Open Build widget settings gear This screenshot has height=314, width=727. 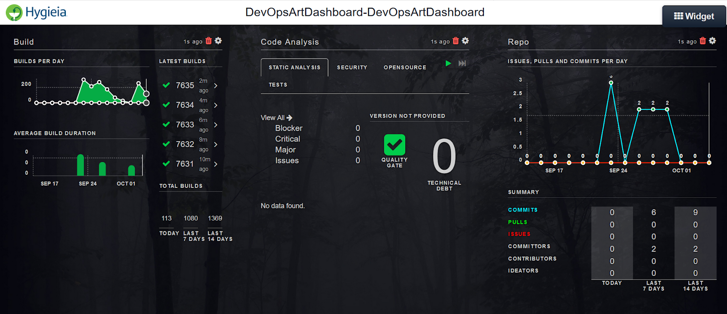click(x=219, y=41)
